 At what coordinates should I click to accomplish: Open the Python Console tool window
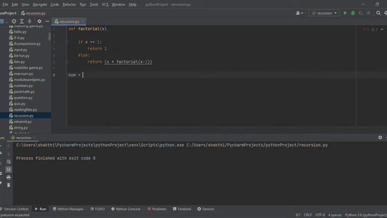(125, 209)
